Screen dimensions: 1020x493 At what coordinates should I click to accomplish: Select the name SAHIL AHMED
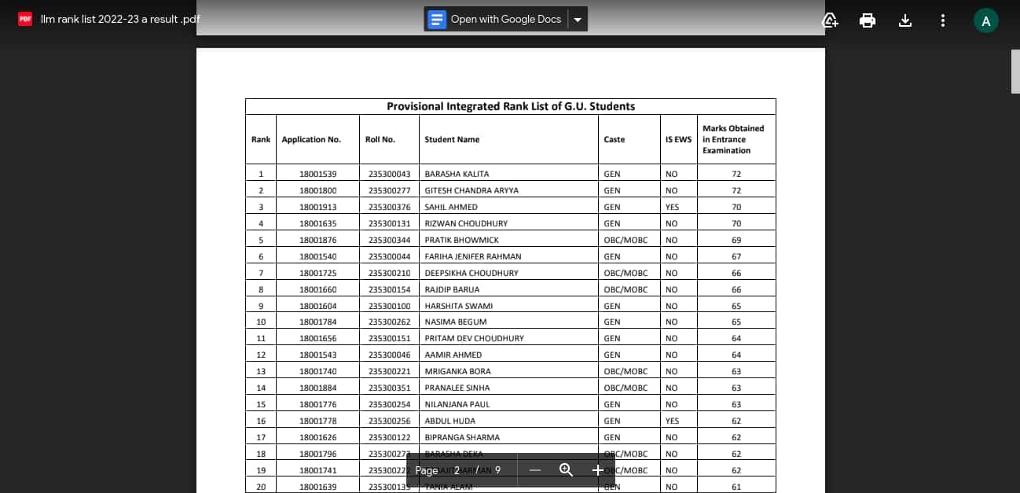[x=451, y=207]
